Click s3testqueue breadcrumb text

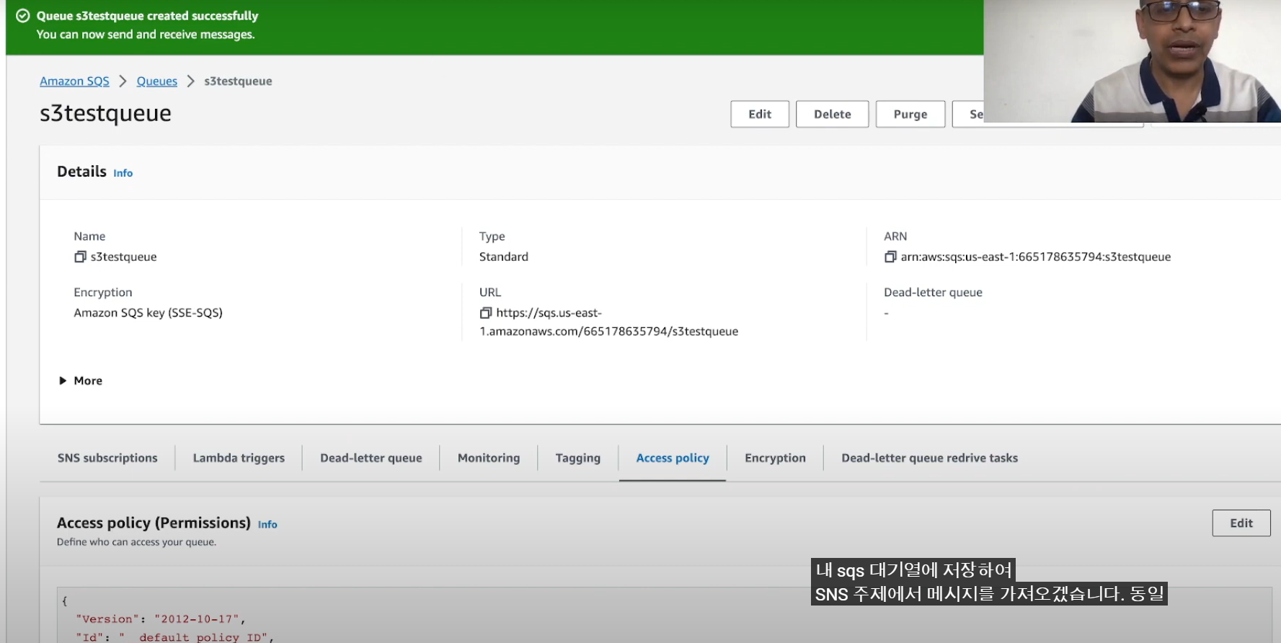238,81
